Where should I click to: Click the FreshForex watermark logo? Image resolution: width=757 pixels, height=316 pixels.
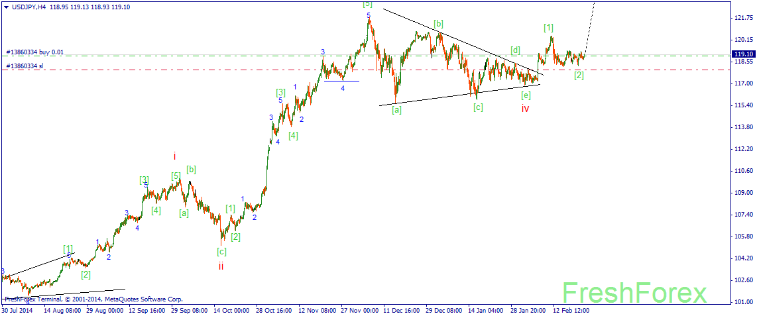click(x=634, y=292)
